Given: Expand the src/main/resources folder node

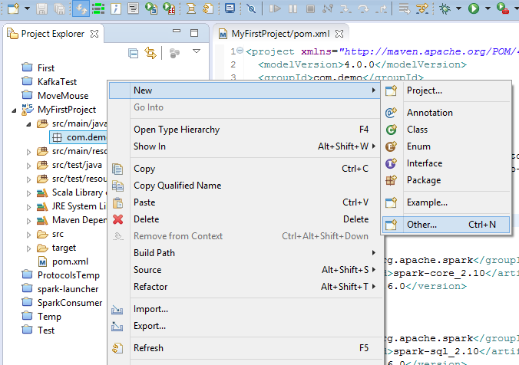Looking at the screenshot, I should point(28,152).
